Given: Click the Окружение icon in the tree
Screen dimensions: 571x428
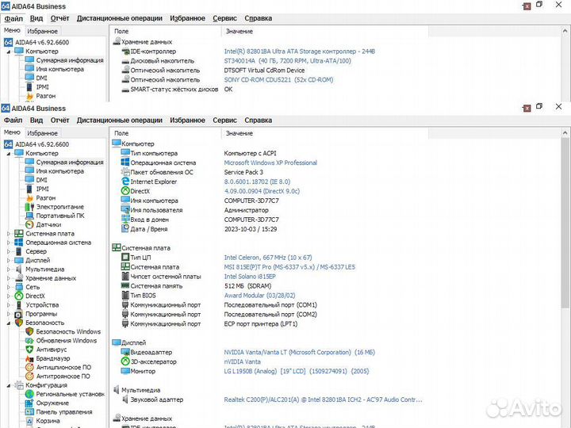Looking at the screenshot, I should (29, 403).
